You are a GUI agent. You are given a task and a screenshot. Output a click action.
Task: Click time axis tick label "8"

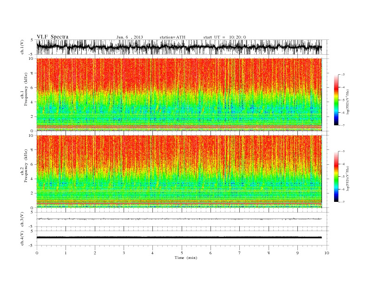click(x=269, y=253)
